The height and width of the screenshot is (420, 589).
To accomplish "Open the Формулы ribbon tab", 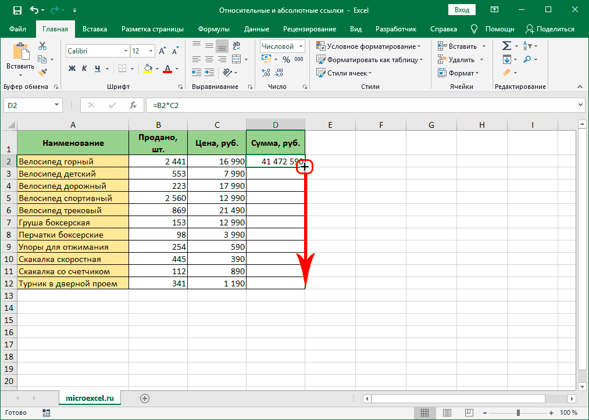I will (x=213, y=29).
